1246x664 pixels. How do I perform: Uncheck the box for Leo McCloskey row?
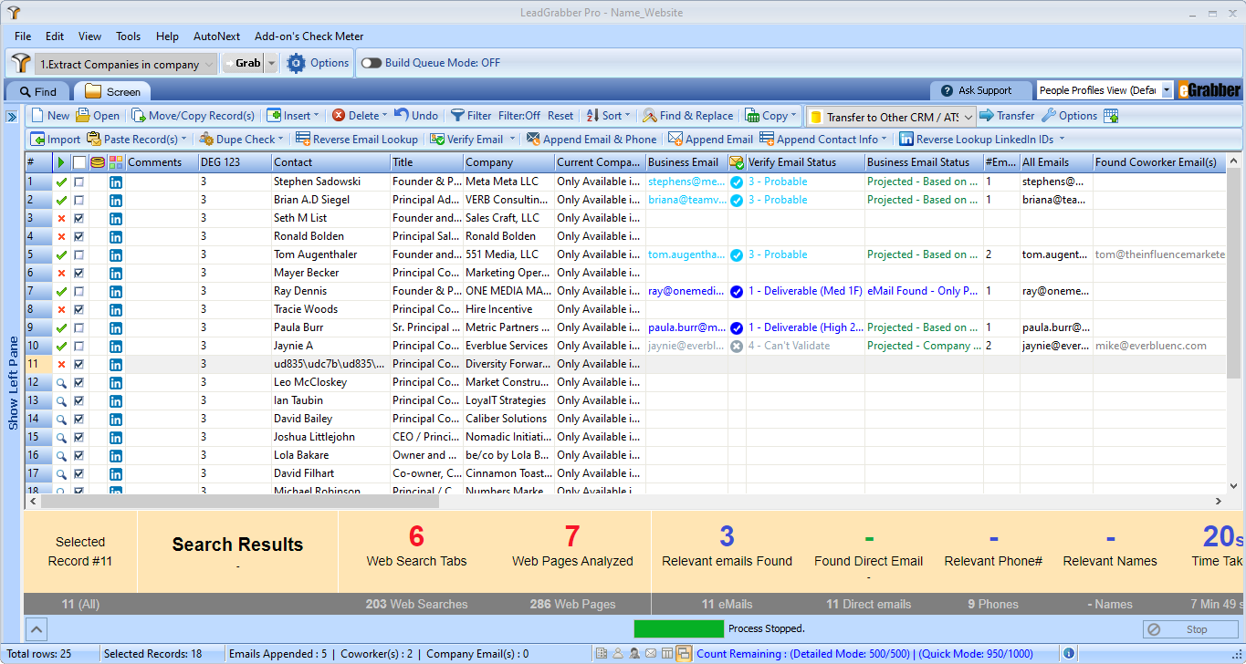(79, 382)
